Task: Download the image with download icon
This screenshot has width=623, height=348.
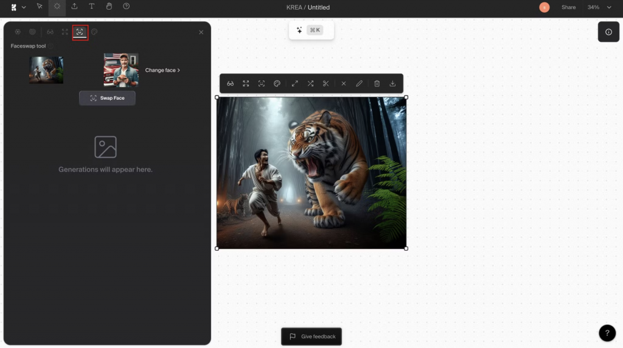Action: click(x=392, y=83)
